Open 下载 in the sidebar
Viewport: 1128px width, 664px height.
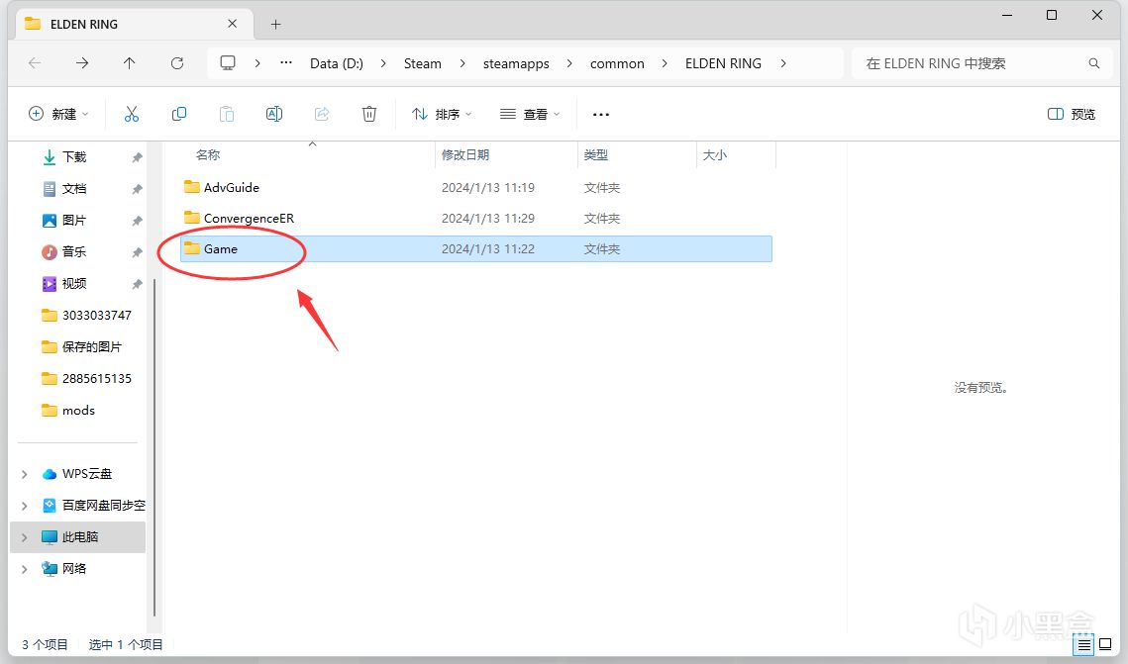[x=74, y=156]
